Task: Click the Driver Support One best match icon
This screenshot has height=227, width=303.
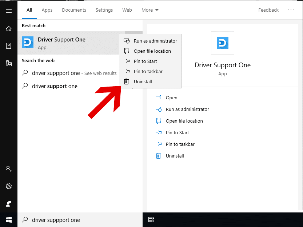Action: click(28, 43)
